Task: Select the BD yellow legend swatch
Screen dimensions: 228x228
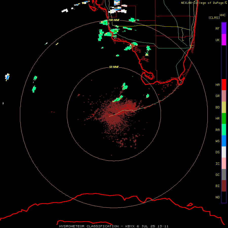Action: 224,107
